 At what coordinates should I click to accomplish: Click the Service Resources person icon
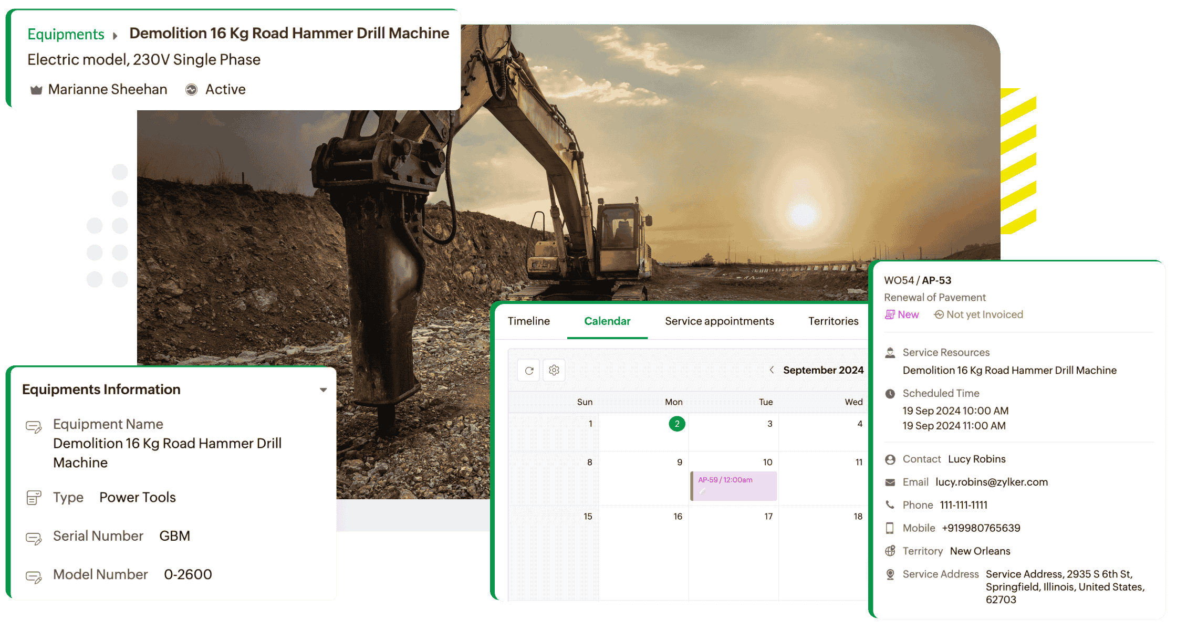[890, 353]
